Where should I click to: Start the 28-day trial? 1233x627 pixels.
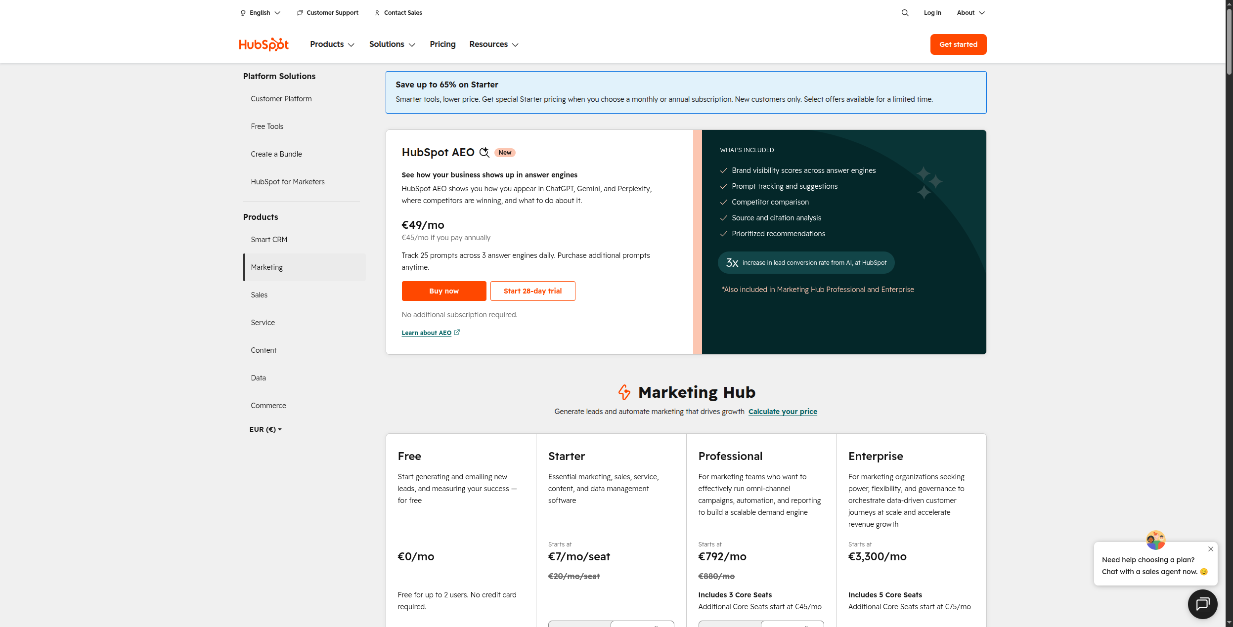pyautogui.click(x=532, y=291)
